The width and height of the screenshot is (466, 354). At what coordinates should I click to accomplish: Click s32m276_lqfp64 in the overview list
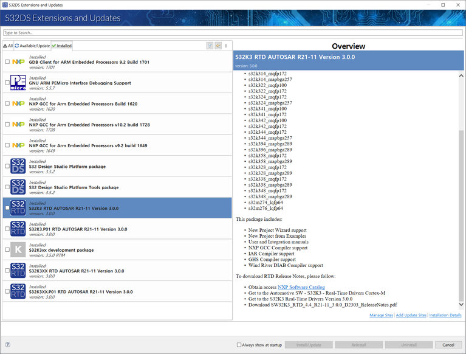tap(266, 208)
